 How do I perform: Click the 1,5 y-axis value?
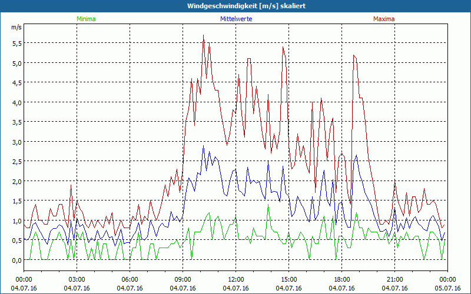[x=17, y=201]
